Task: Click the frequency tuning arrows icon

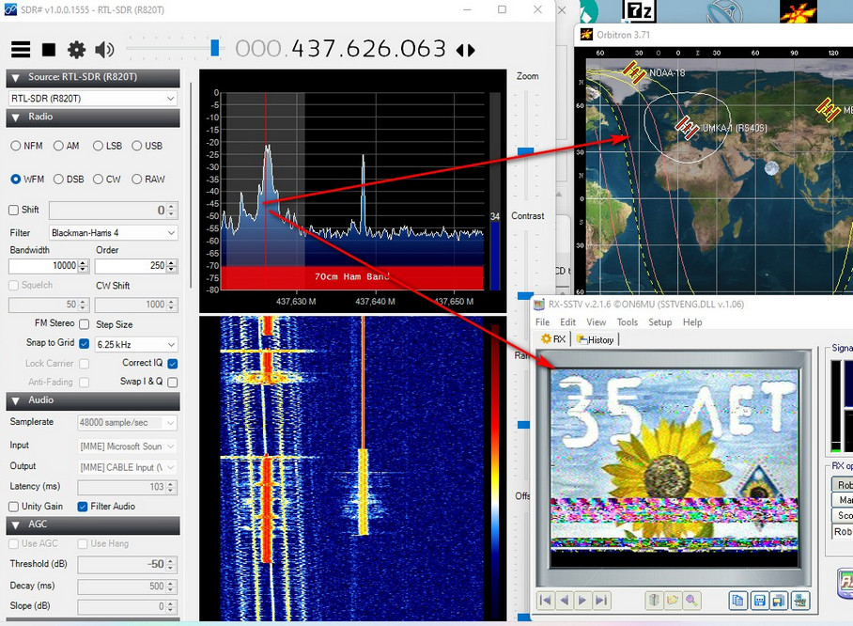Action: click(466, 51)
